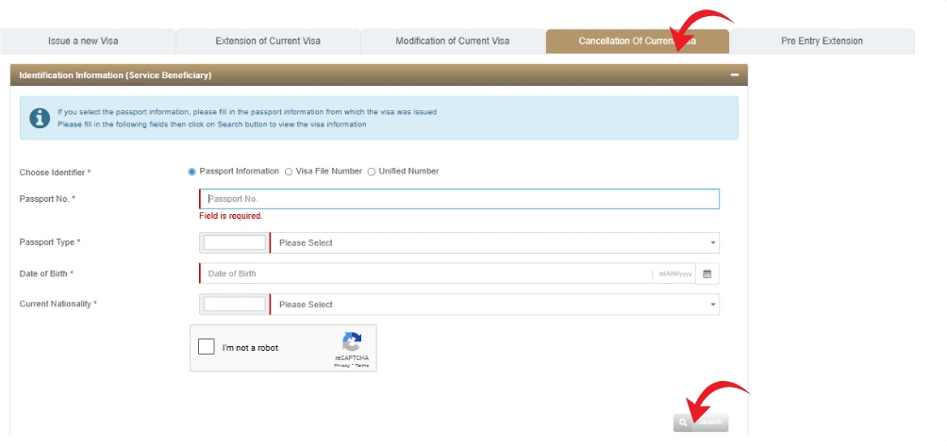Screen dimensions: 947x446
Task: Open the Pre Entry Extension tab
Action: pyautogui.click(x=822, y=41)
